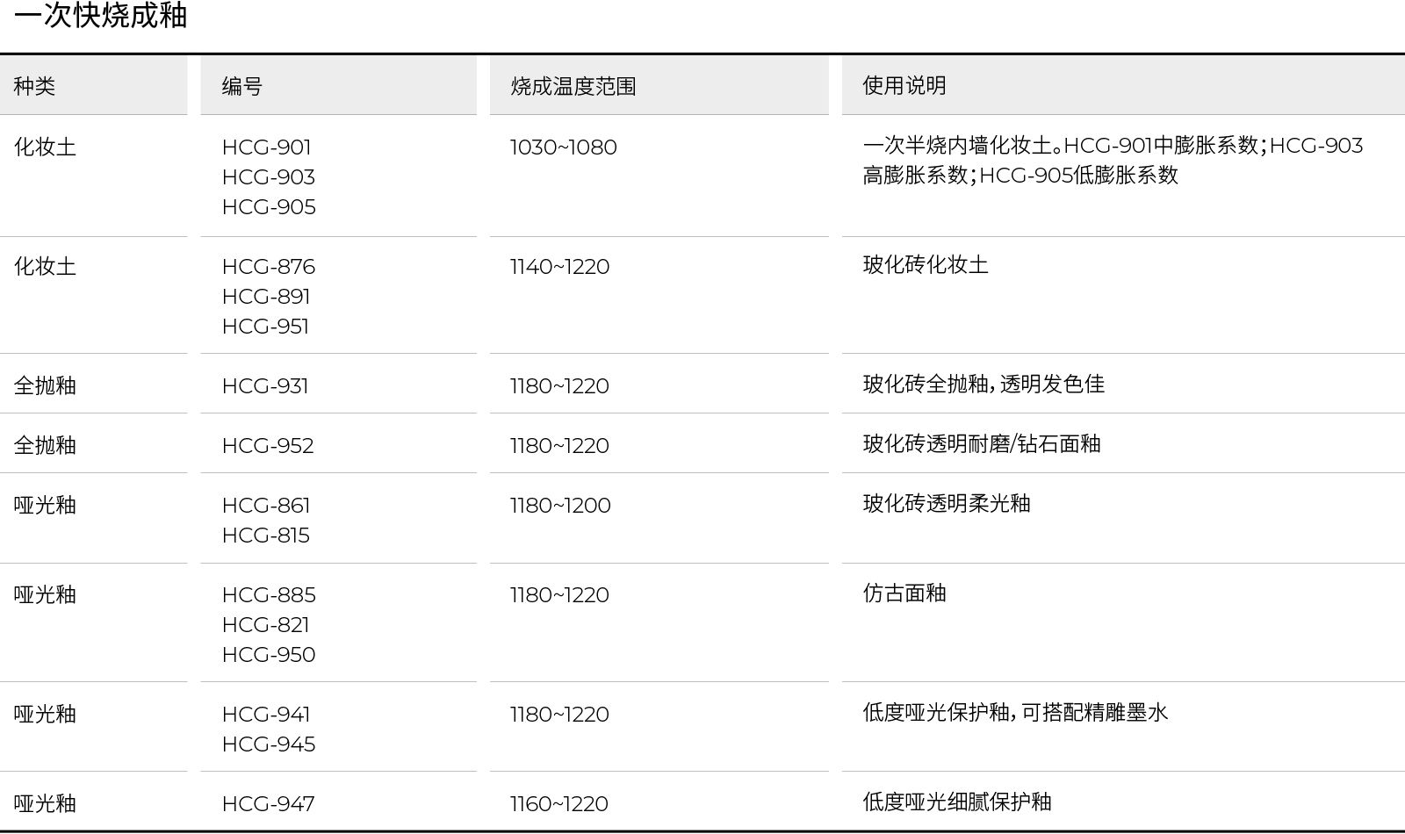Viewport: 1405px width, 834px height.
Task: Click temperature range 1030~1080
Action: pyautogui.click(x=564, y=147)
